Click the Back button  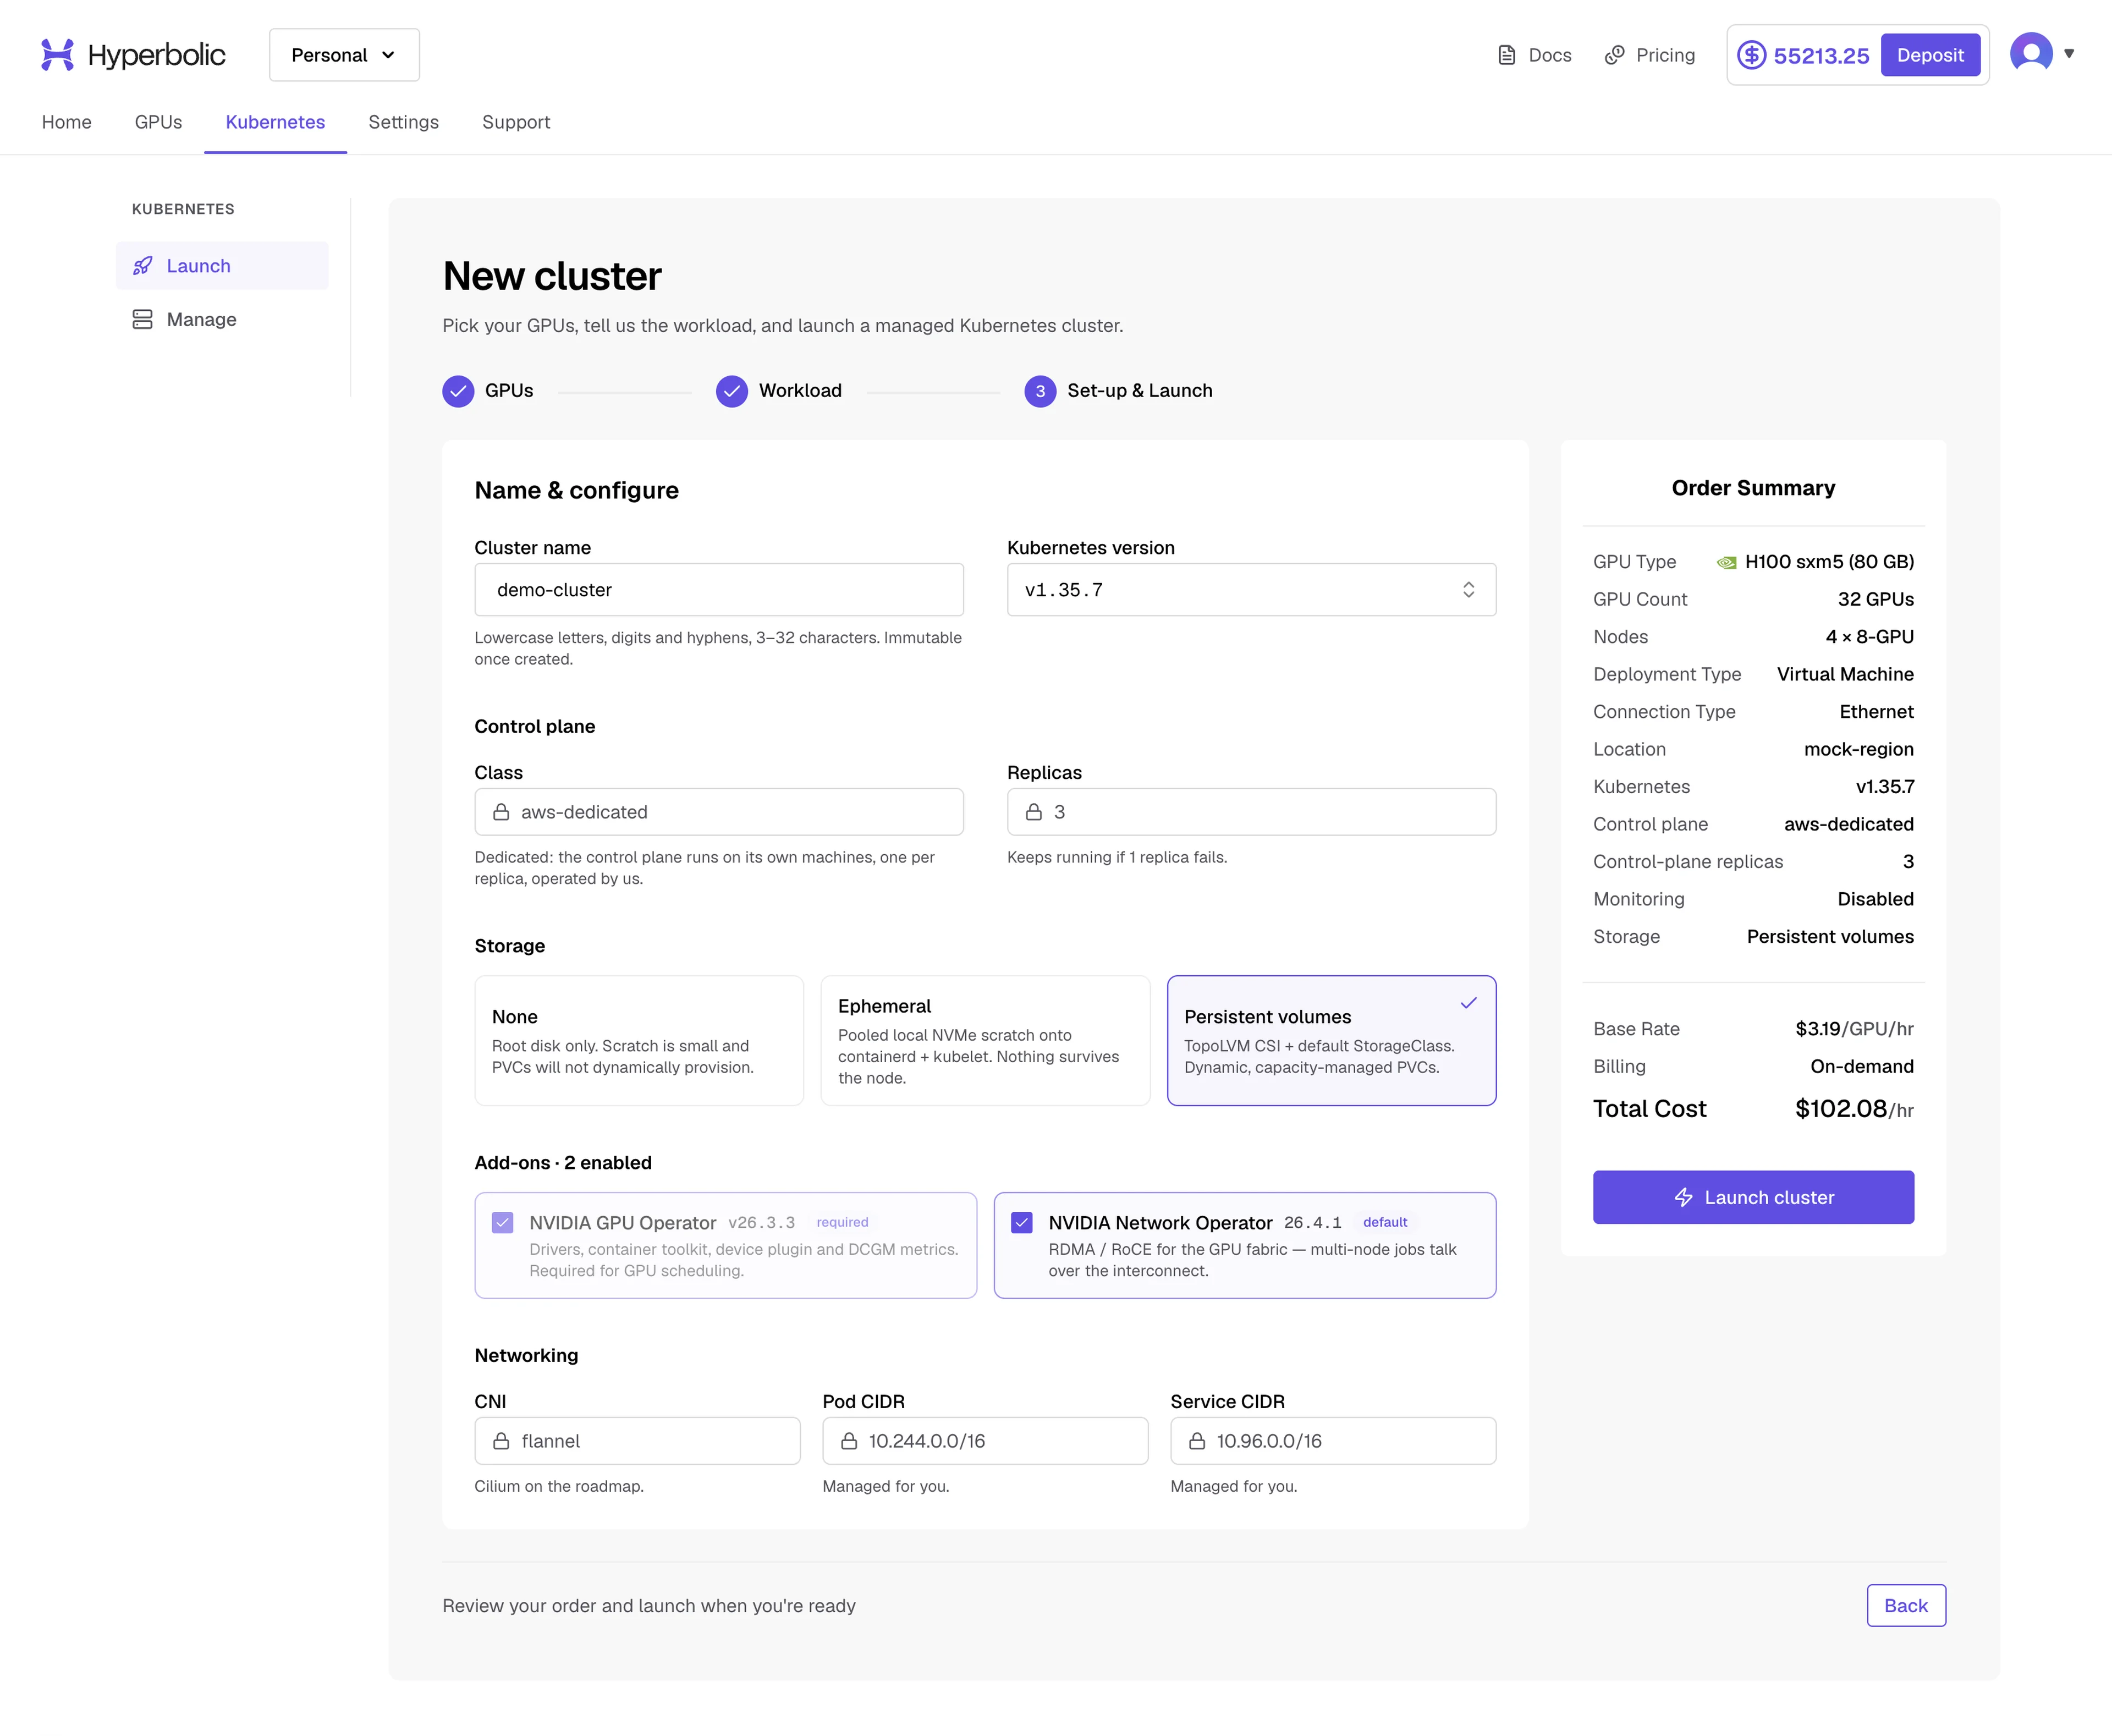(1905, 1605)
